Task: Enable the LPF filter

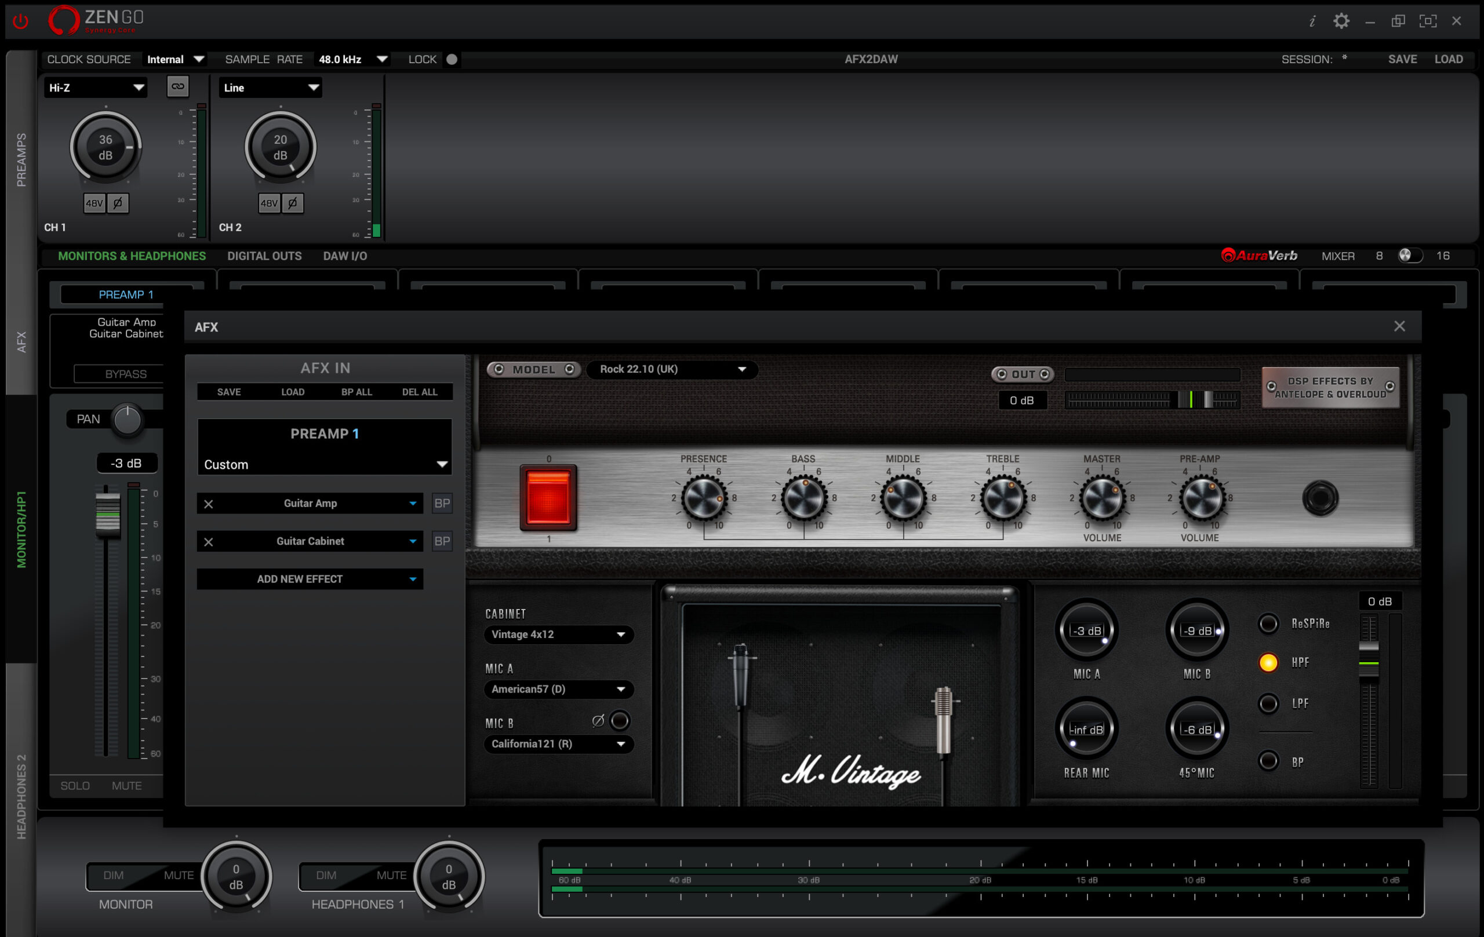Action: tap(1268, 703)
